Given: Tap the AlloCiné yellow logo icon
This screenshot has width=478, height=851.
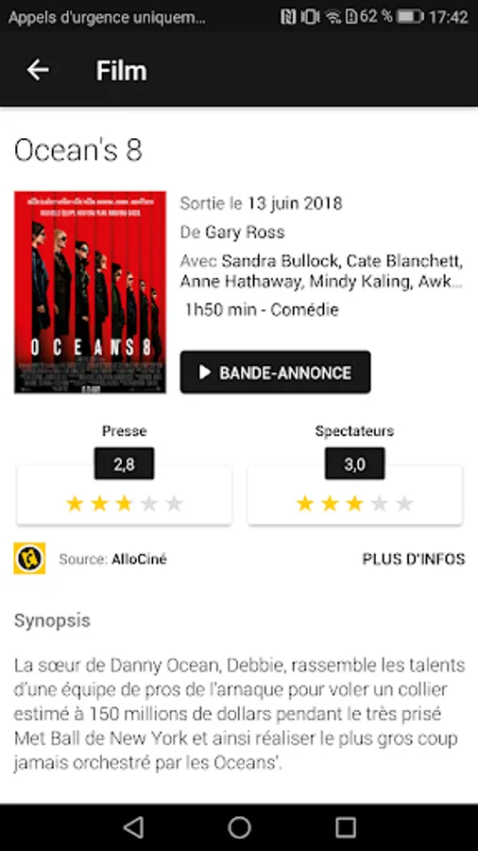Looking at the screenshot, I should pyautogui.click(x=29, y=558).
